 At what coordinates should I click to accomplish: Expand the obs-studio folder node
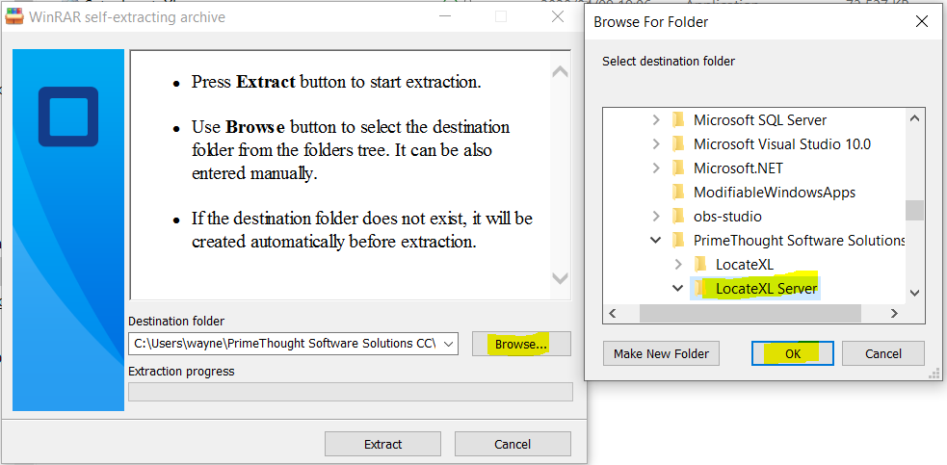(656, 216)
